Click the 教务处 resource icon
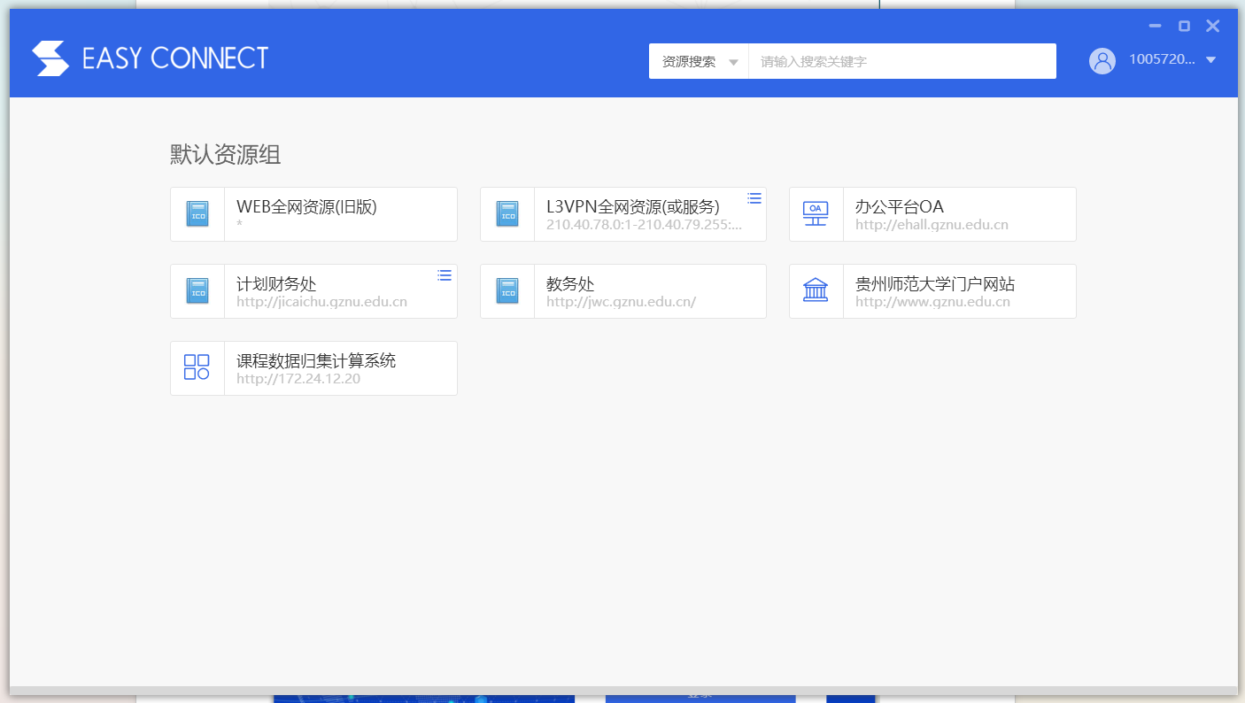This screenshot has width=1245, height=703. 507,290
